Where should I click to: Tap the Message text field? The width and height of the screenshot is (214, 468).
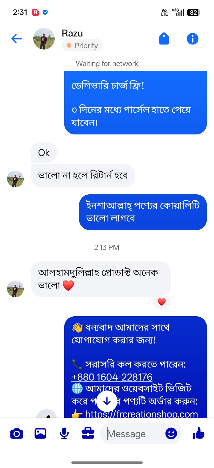tap(132, 434)
